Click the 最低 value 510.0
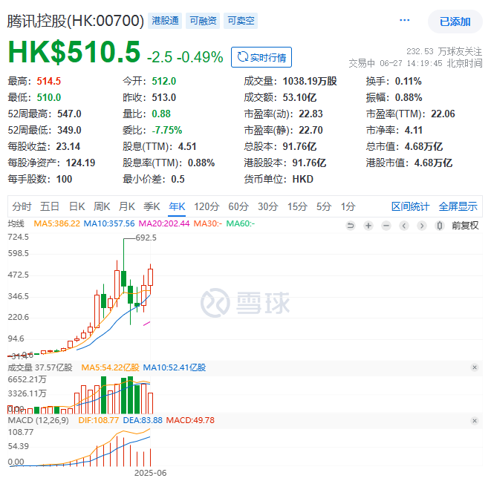The width and height of the screenshot is (491, 481). [x=49, y=98]
